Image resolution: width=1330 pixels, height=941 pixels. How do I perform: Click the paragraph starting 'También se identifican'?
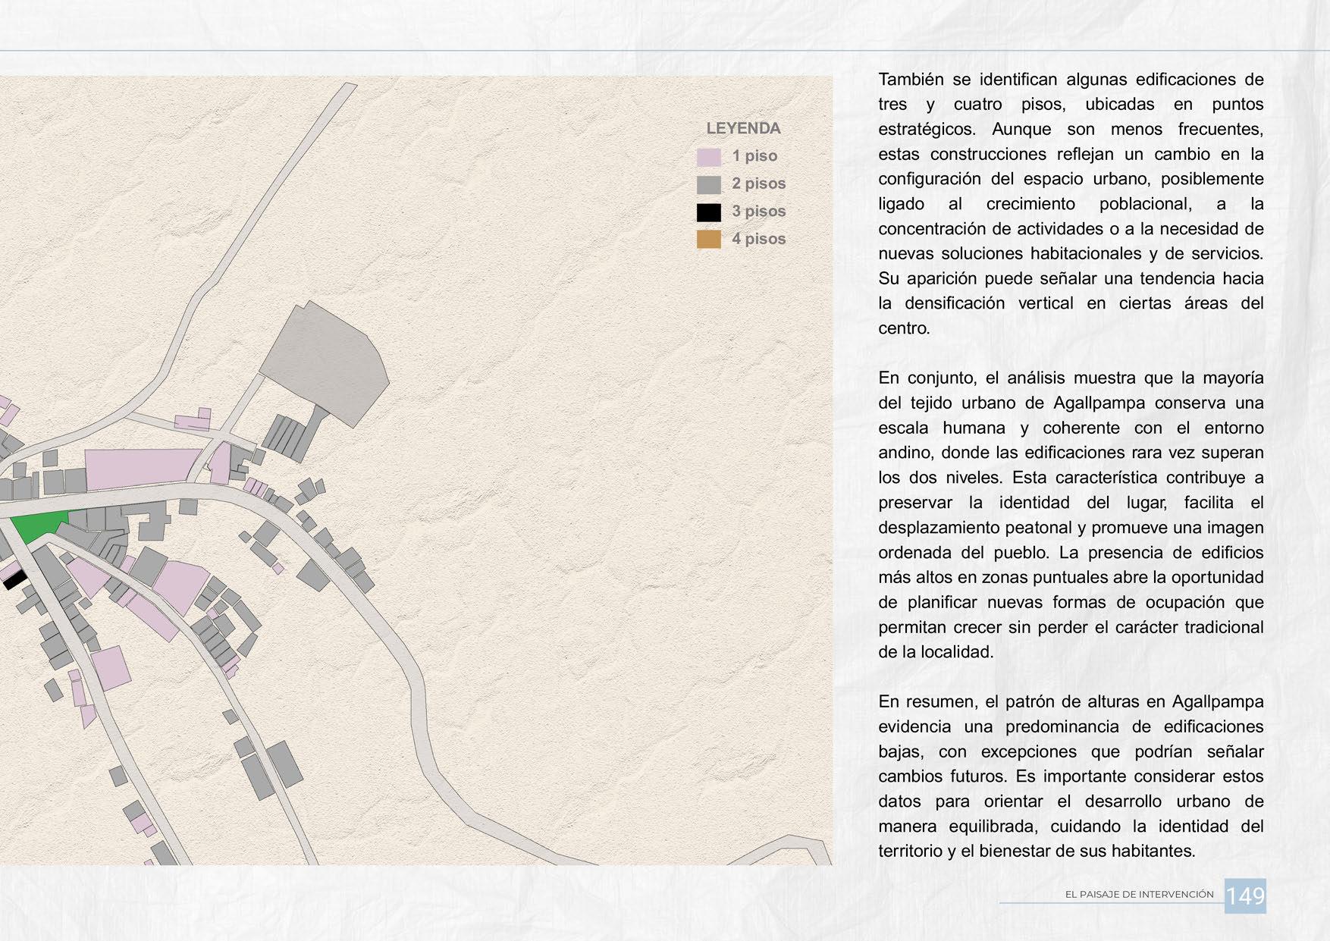click(x=1071, y=204)
